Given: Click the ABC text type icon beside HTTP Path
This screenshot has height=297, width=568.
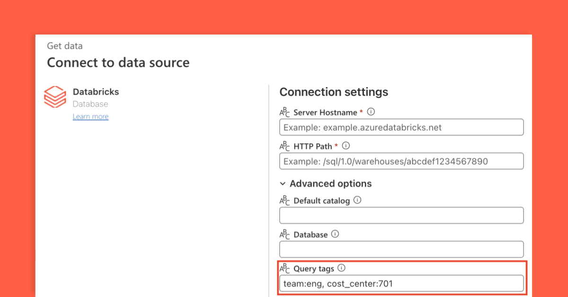Looking at the screenshot, I should (284, 147).
